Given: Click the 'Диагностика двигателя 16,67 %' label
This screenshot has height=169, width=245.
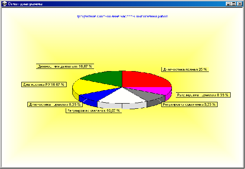Looking at the screenshot, I should 65,66.
